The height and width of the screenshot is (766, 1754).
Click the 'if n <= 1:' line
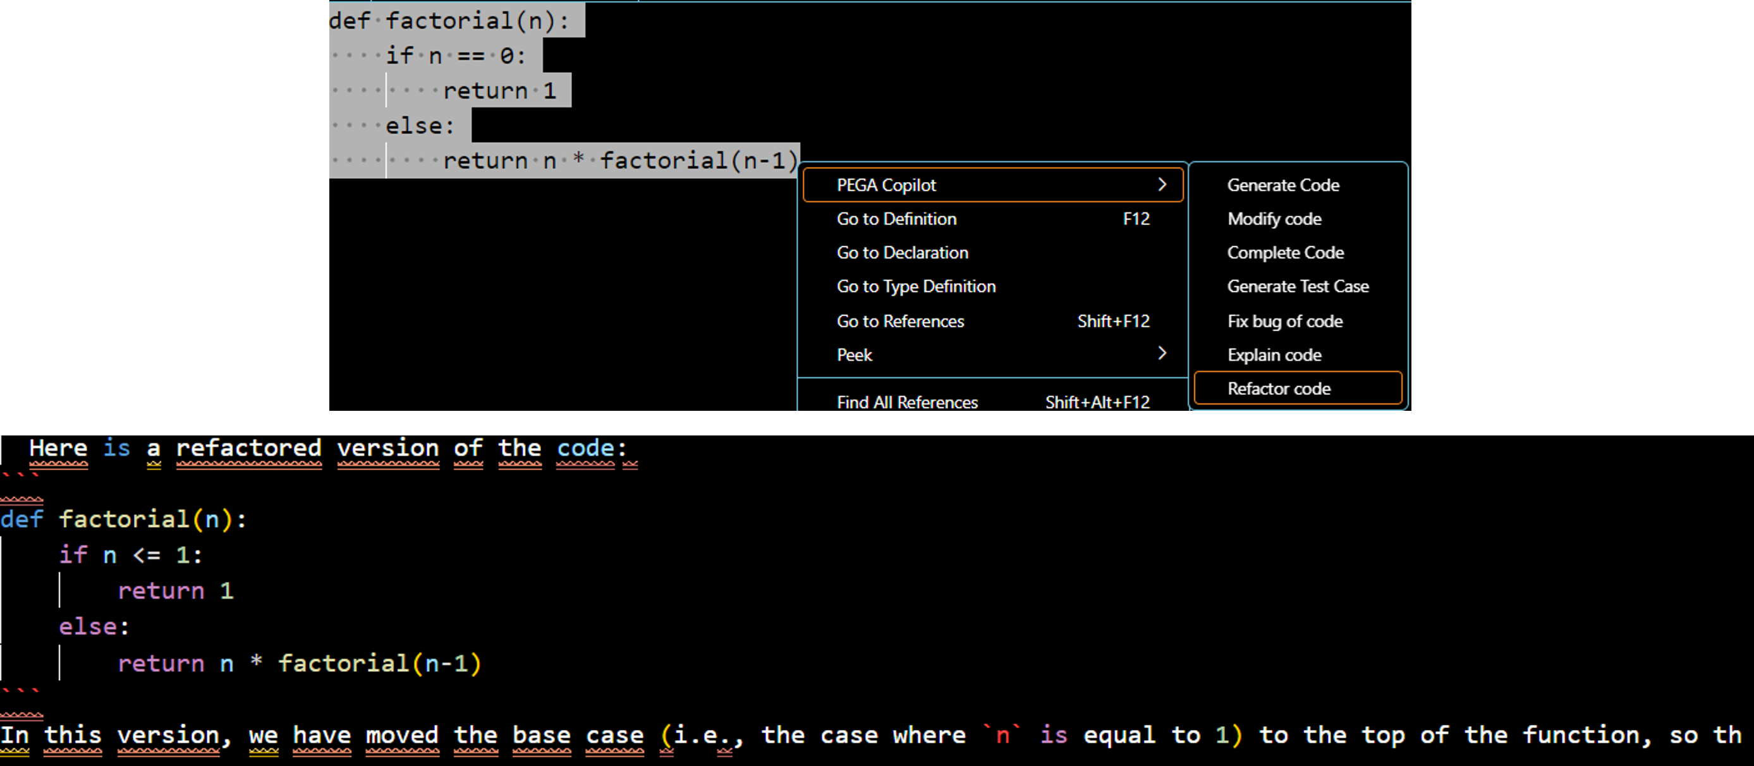[131, 555]
